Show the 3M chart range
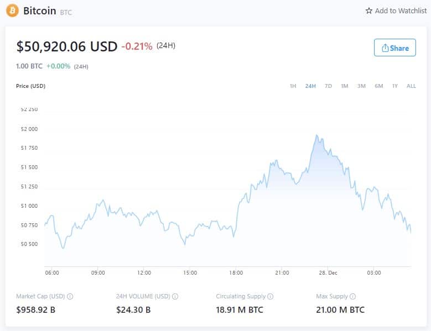The height and width of the screenshot is (331, 431). (x=361, y=86)
